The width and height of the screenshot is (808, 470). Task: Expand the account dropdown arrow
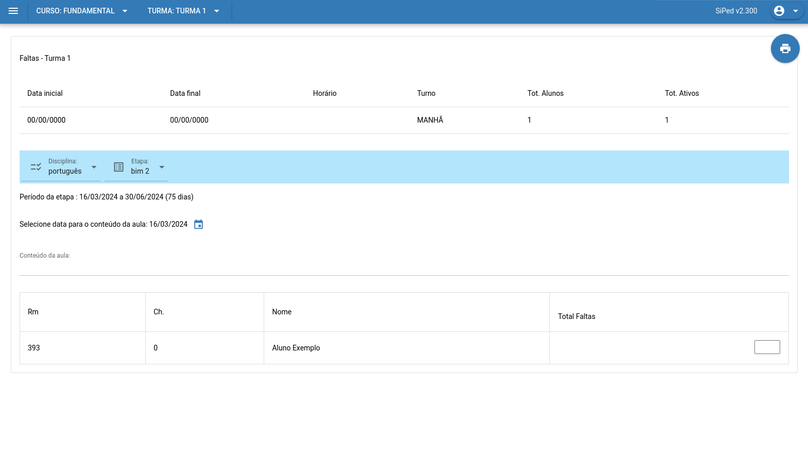[795, 11]
